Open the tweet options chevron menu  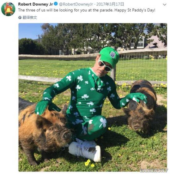pyautogui.click(x=164, y=5)
